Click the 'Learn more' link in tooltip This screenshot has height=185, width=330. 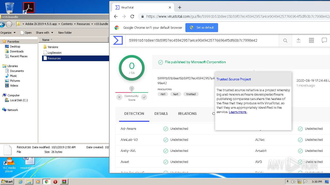[x=238, y=112]
